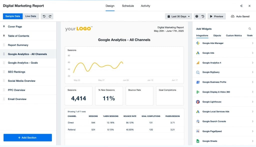Search widgets with the magnifier icon
Viewport: 256px width, 147px height.
(250, 29)
